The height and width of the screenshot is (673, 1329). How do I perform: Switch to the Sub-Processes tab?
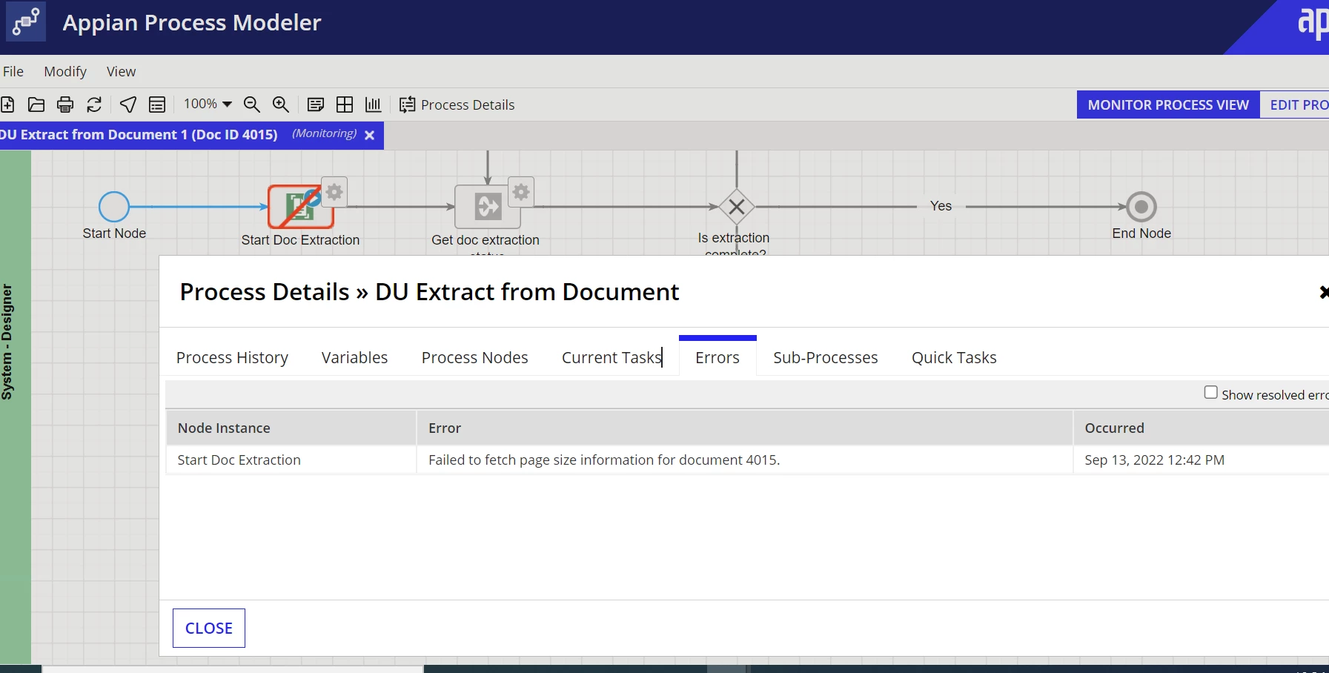(x=825, y=357)
